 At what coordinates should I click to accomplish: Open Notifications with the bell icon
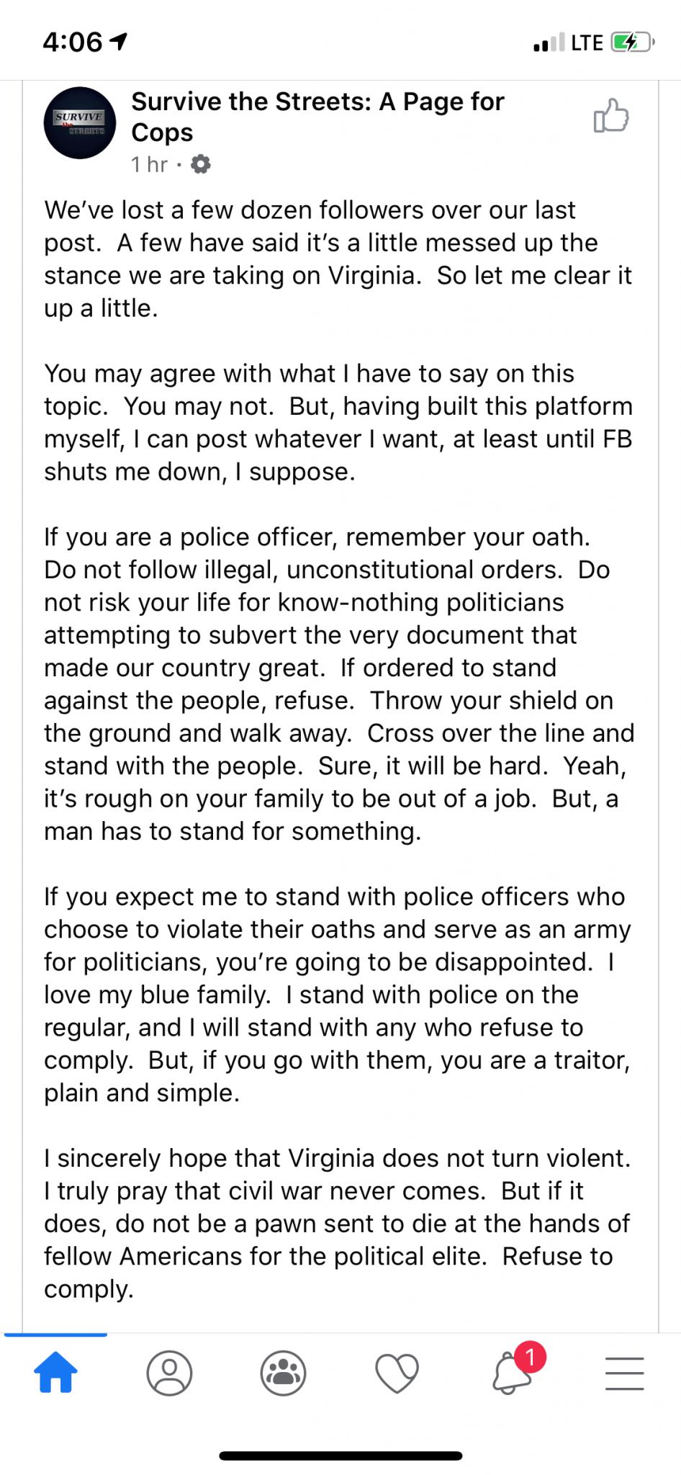click(x=510, y=1374)
